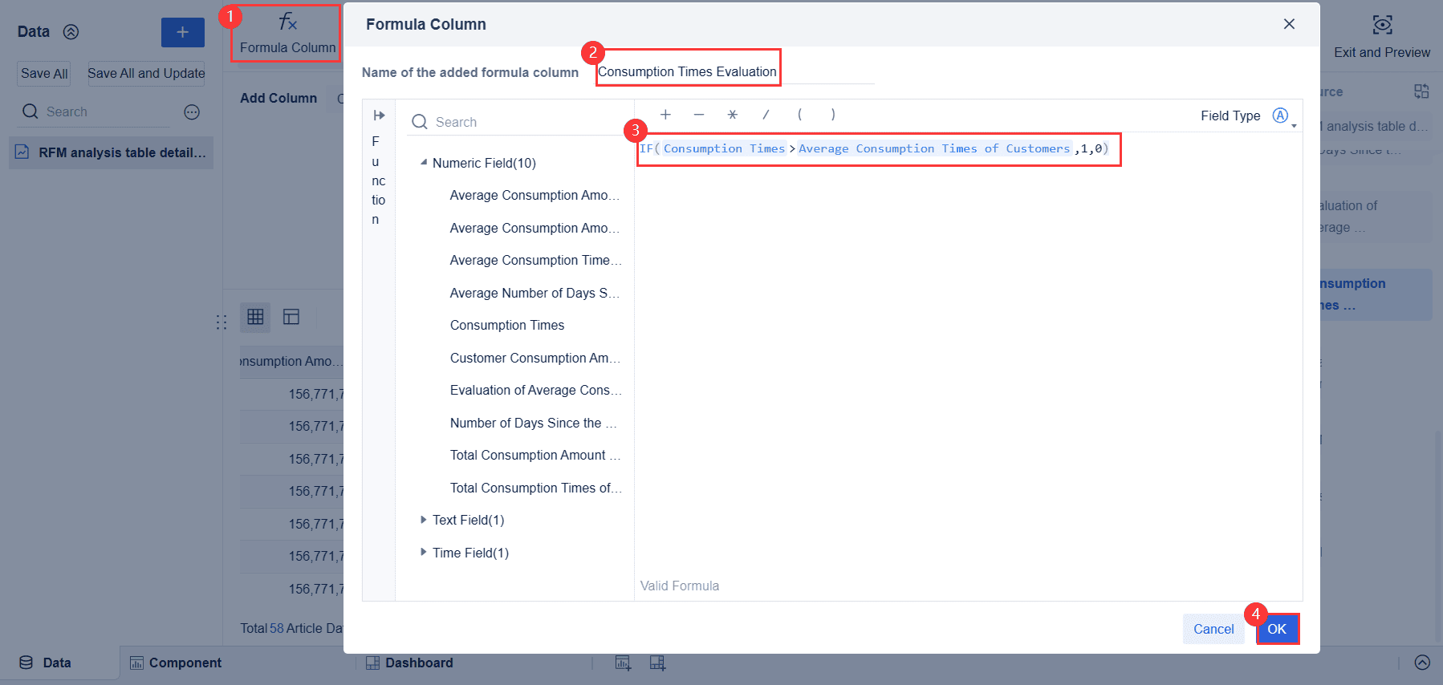Screen dimensions: 1443x685
Task: Click the OK button
Action: (x=1277, y=629)
